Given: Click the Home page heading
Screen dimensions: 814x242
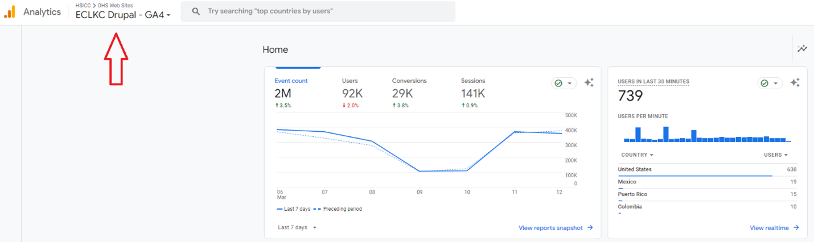Looking at the screenshot, I should pos(275,50).
